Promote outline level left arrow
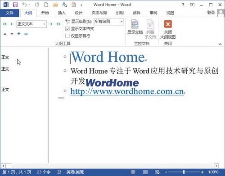This screenshot has height=176, width=225. [x=12, y=24]
